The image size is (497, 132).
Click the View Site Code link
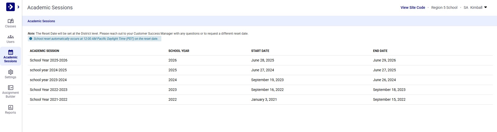pos(413,7)
